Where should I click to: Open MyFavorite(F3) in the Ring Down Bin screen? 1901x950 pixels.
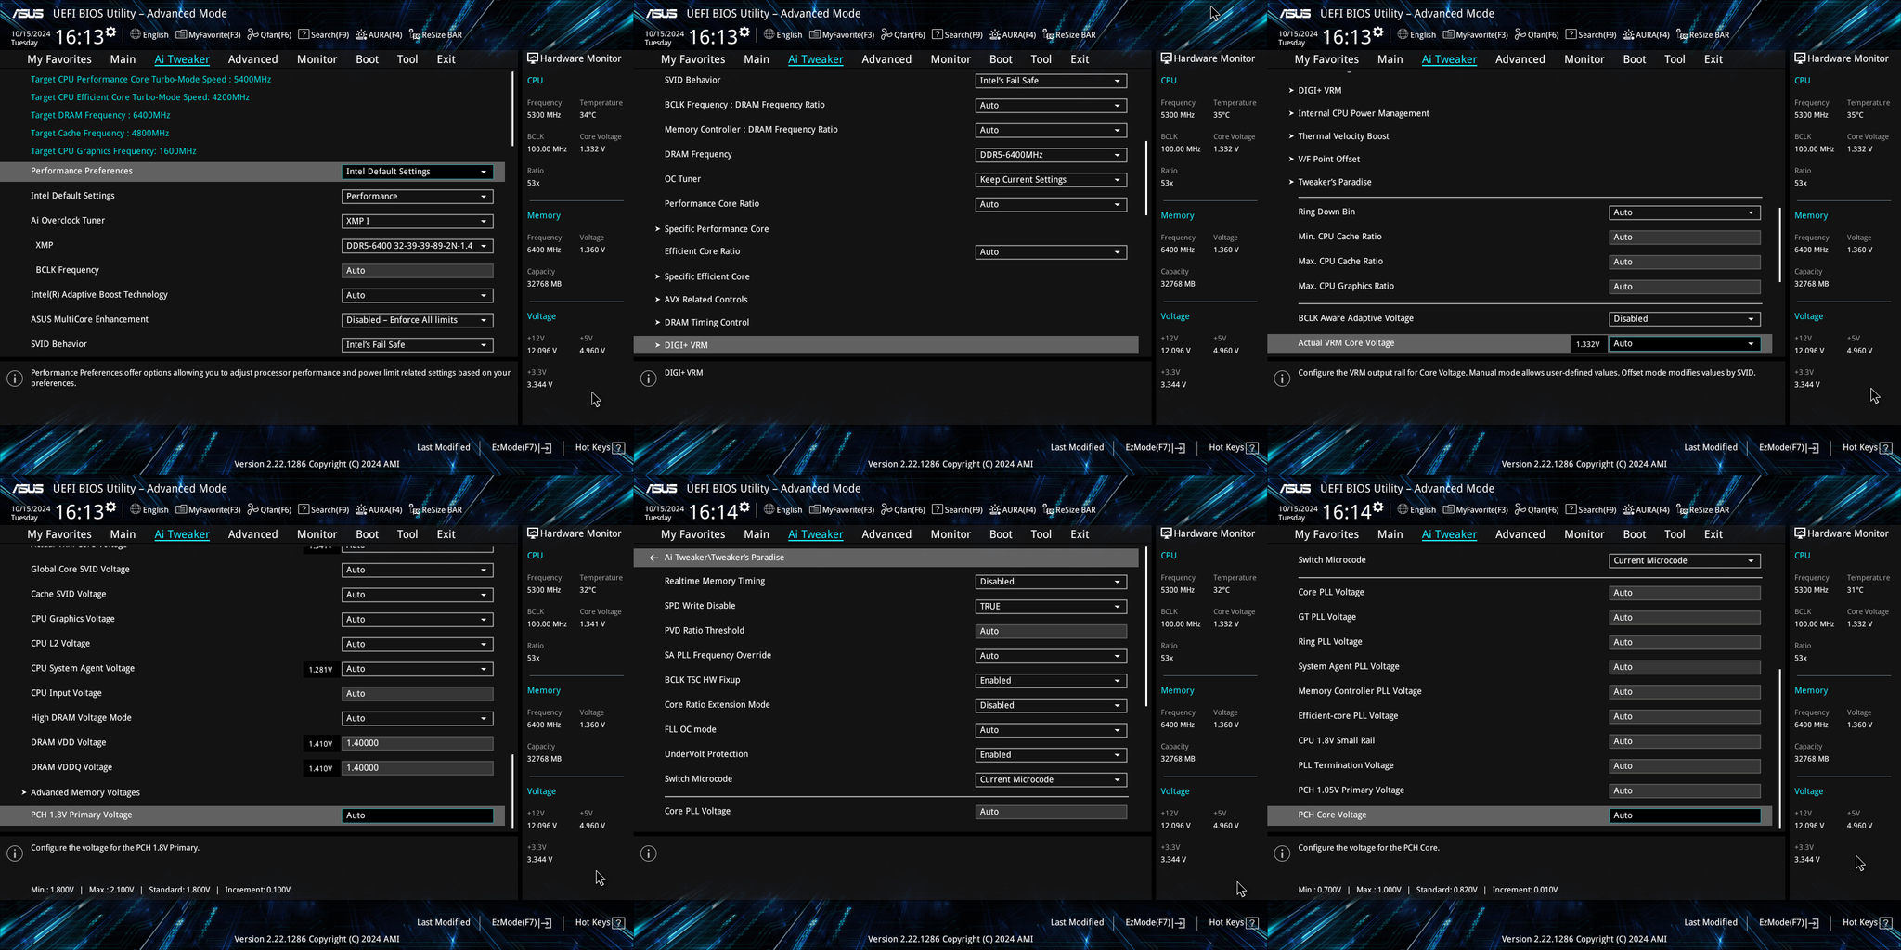1475,35
